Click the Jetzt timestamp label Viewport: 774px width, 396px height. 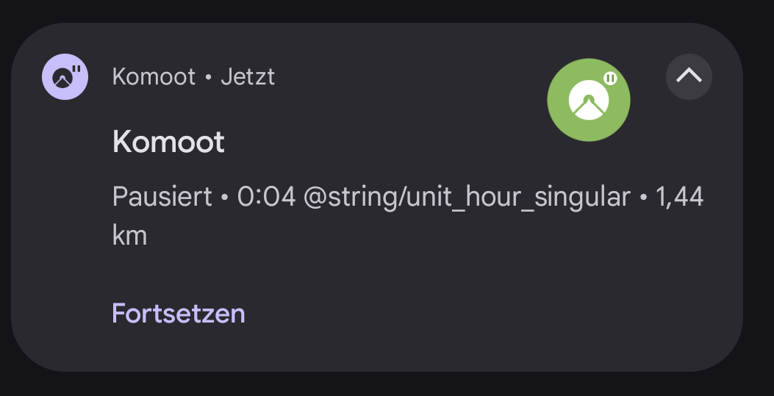pos(248,77)
